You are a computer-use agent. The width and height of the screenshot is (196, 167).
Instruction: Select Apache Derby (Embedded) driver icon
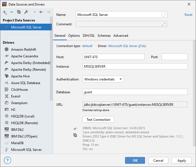6,63
